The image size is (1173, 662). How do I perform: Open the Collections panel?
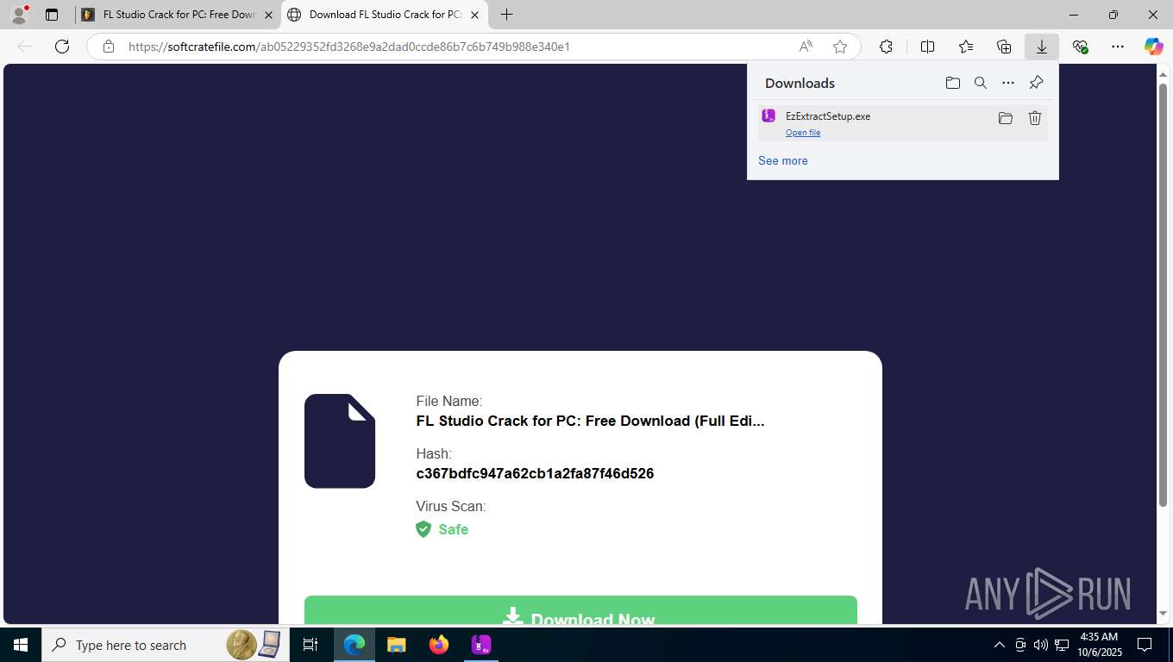[x=1004, y=47]
